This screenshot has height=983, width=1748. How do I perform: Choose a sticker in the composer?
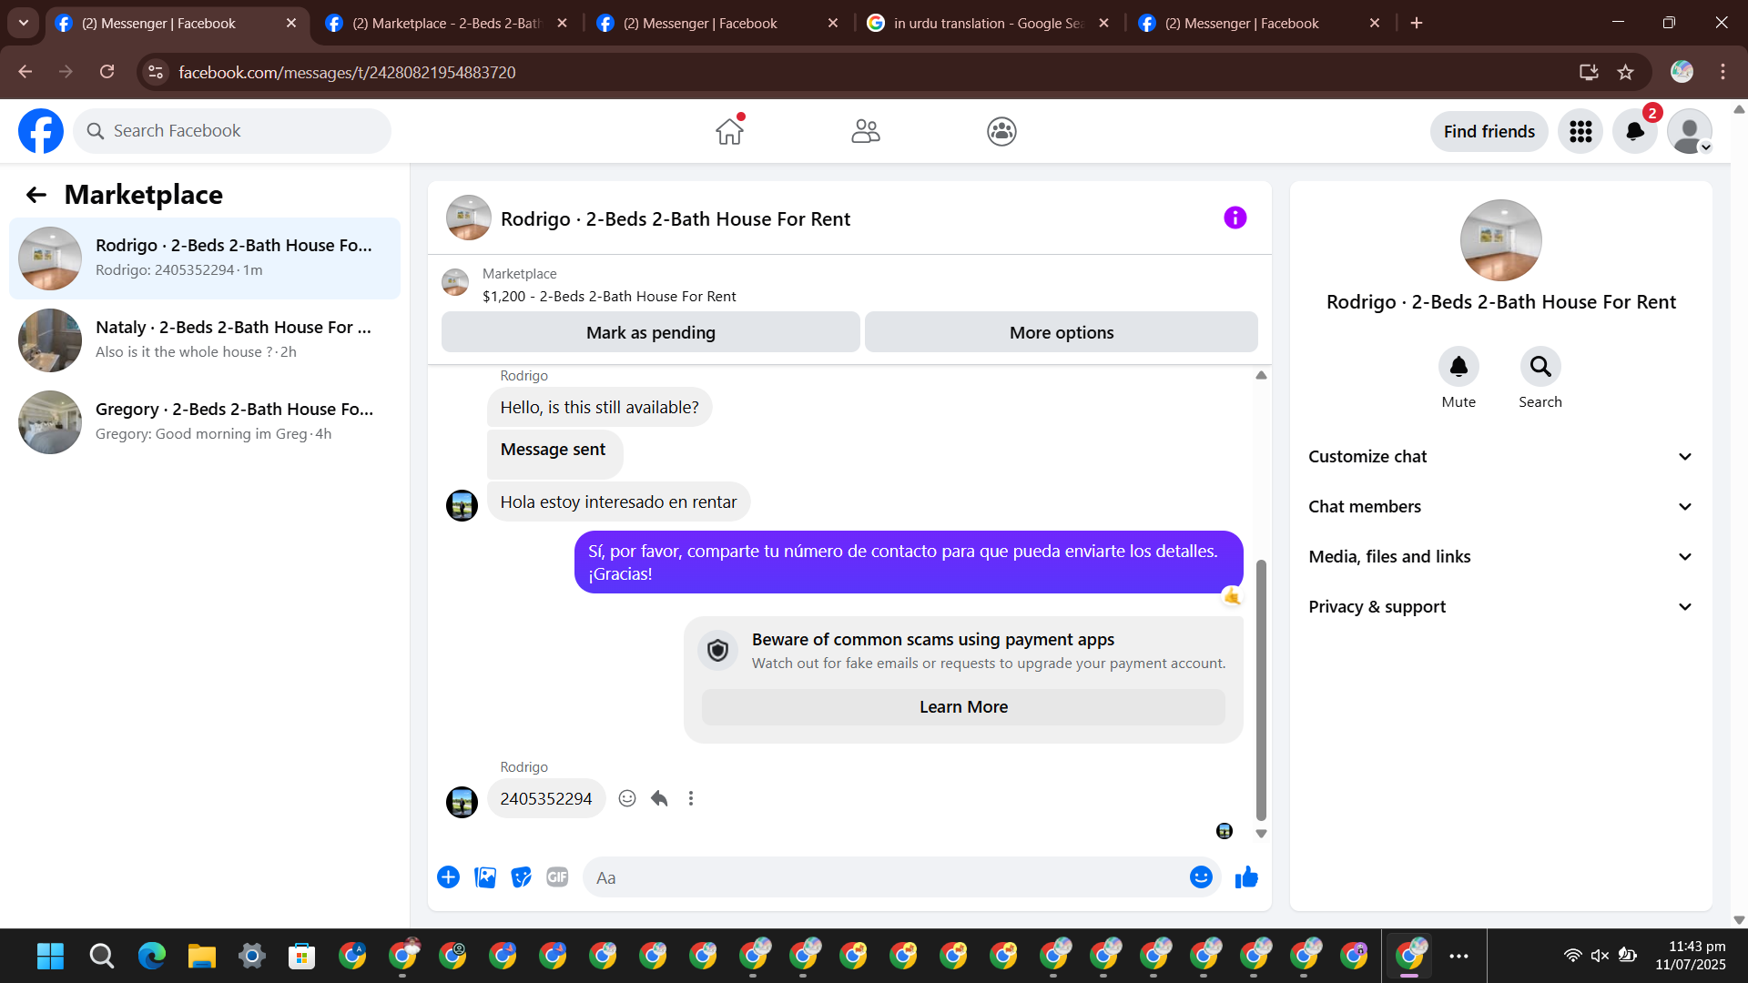tap(521, 877)
